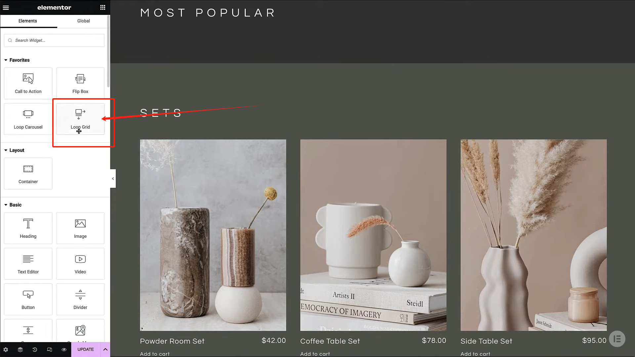Image resolution: width=635 pixels, height=357 pixels.
Task: Select the Loop Carousel widget
Action: (x=28, y=119)
